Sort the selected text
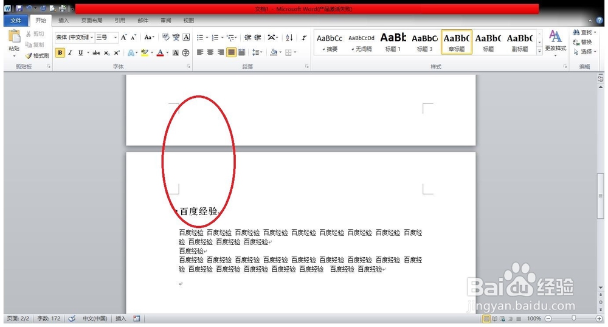 tap(289, 38)
